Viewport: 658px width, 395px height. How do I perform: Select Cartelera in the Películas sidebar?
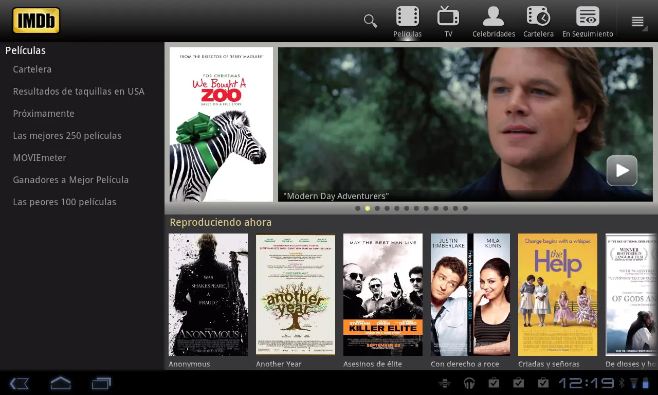pyautogui.click(x=32, y=69)
